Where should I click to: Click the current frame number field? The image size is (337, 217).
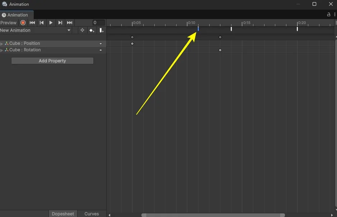tap(99, 23)
